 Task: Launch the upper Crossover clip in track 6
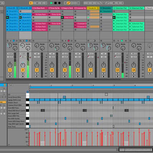75,24
